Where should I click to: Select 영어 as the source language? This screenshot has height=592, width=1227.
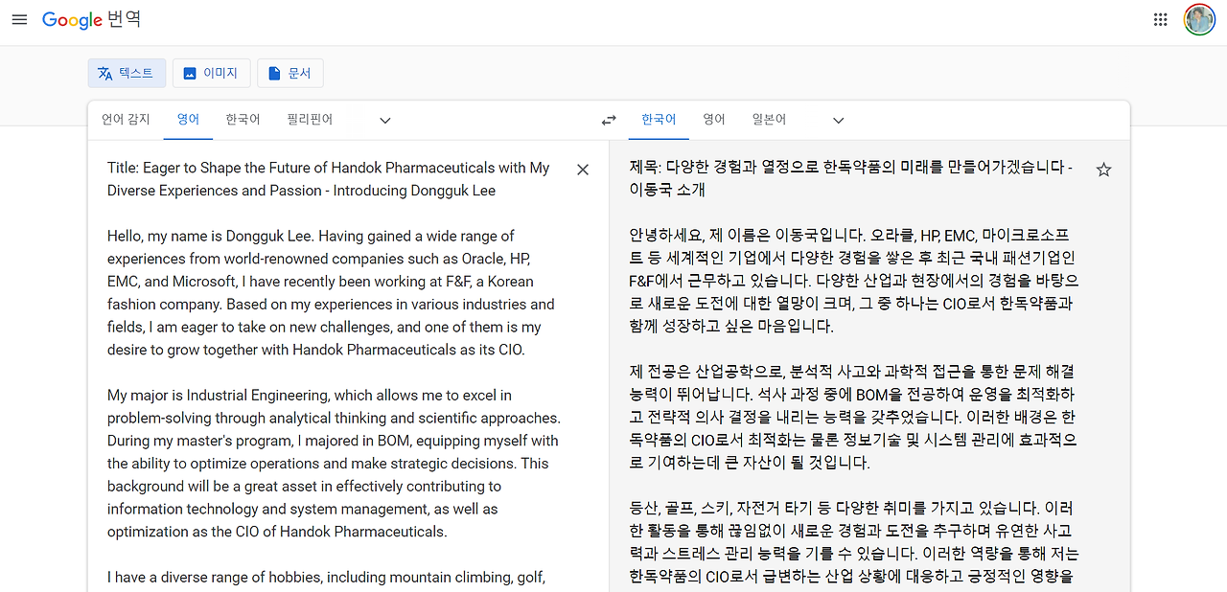point(188,119)
